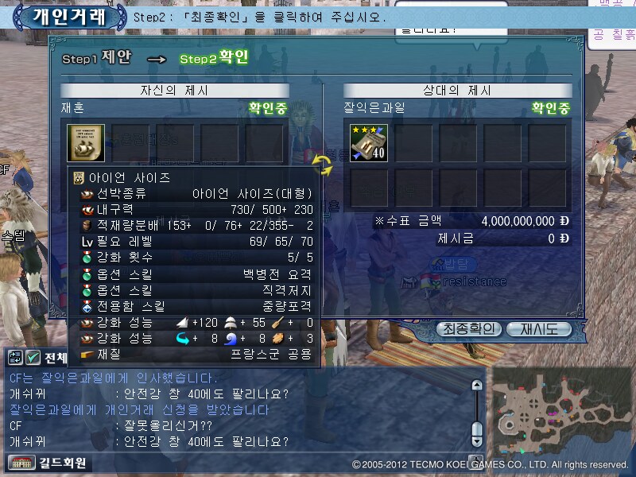The width and height of the screenshot is (636, 477).
Task: Click the 최종확인 final confirm button
Action: 468,329
